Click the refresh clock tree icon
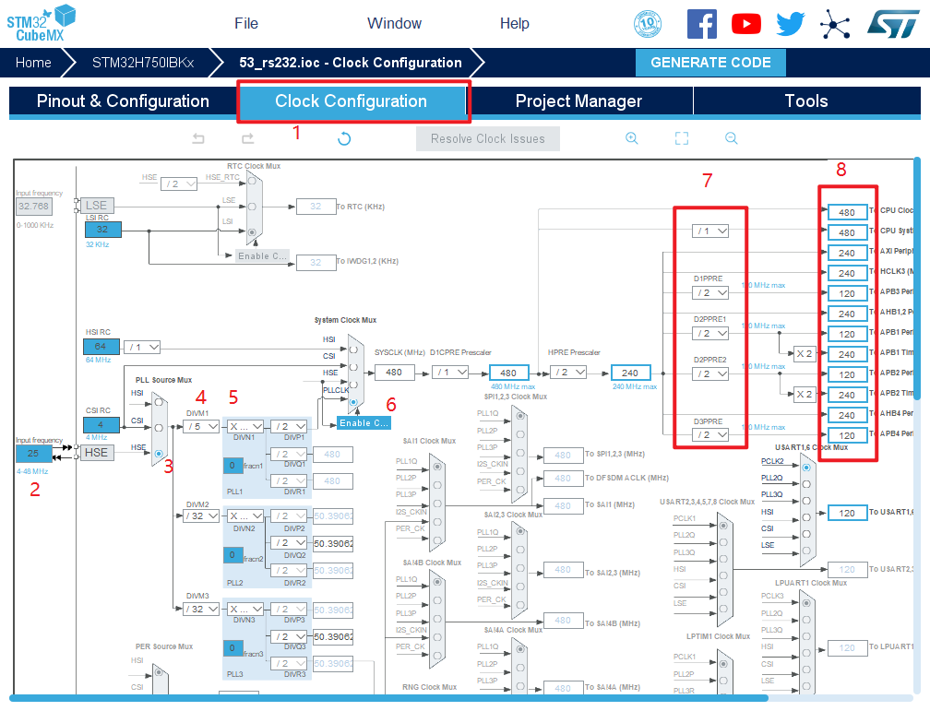 pos(344,138)
